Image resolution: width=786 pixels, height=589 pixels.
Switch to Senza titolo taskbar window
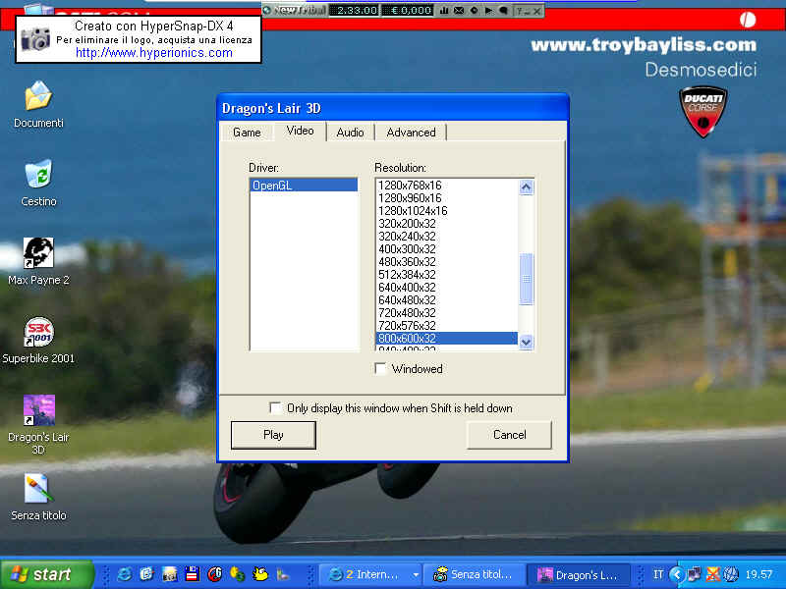coord(474,574)
